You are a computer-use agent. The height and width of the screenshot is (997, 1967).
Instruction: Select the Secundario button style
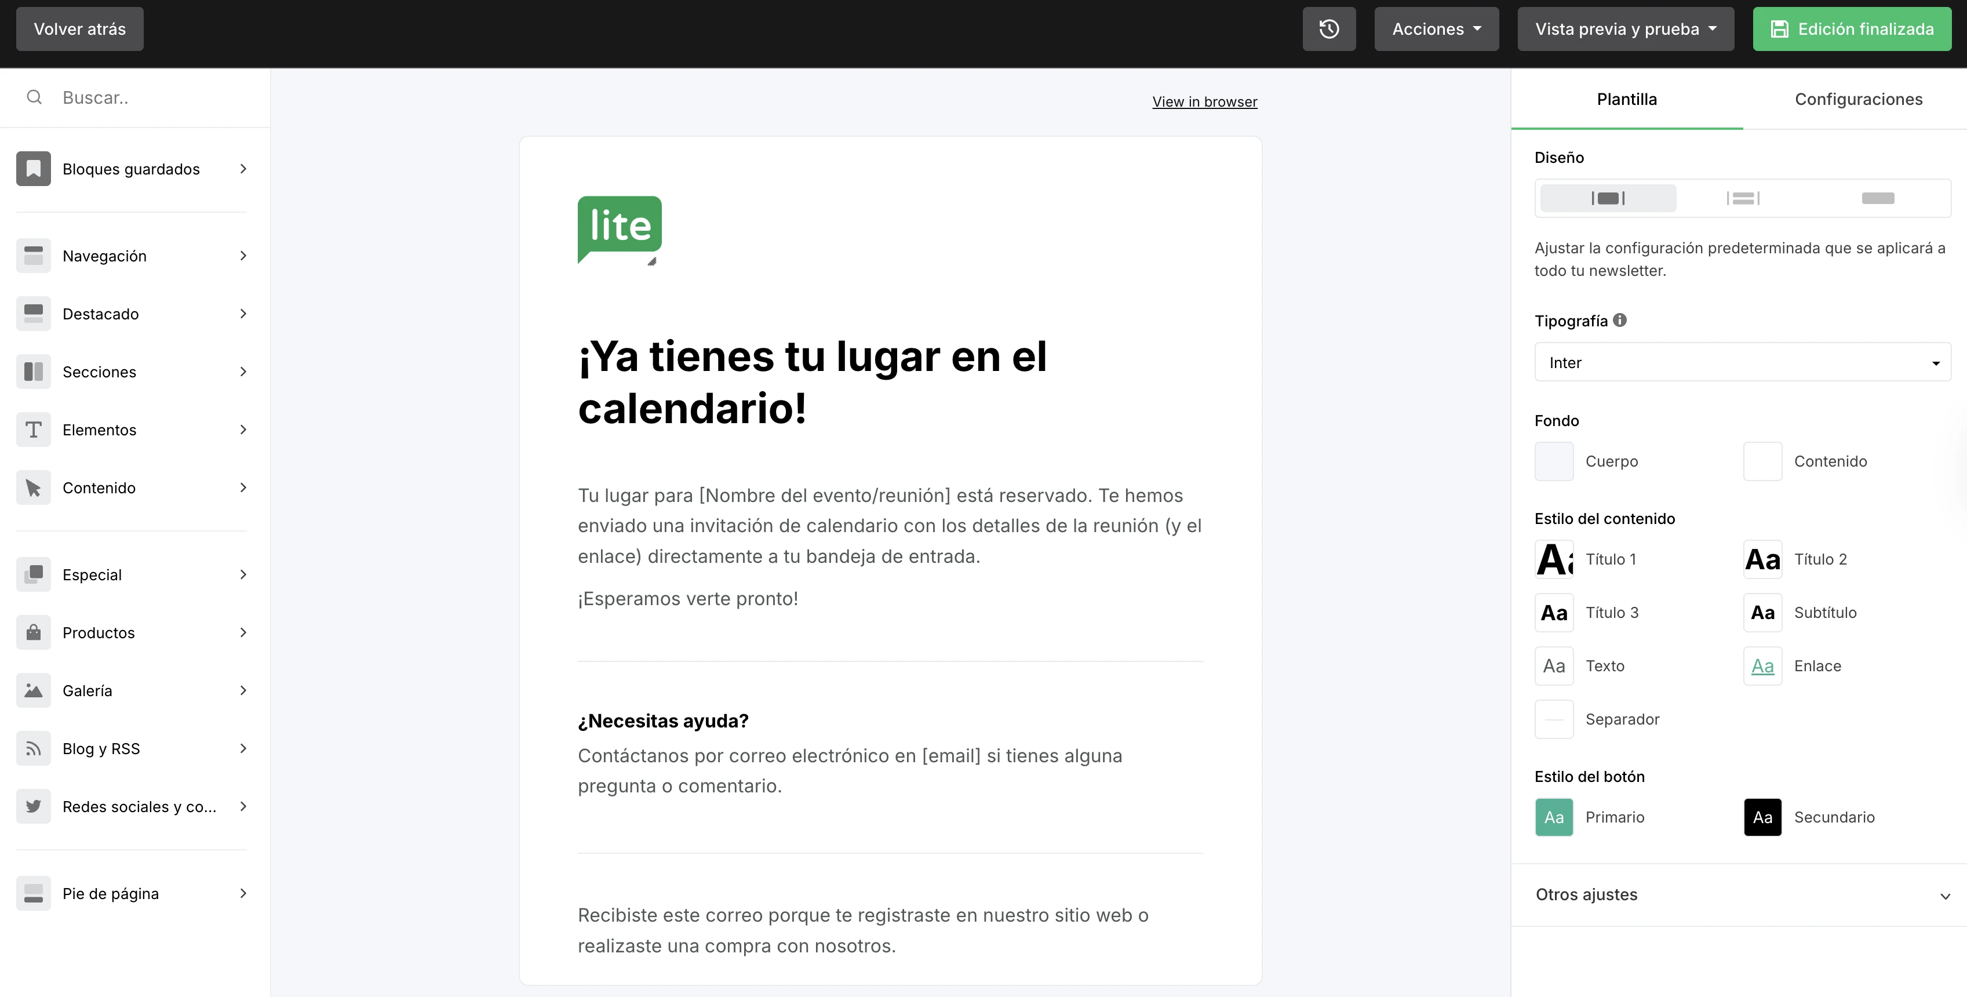tap(1762, 817)
